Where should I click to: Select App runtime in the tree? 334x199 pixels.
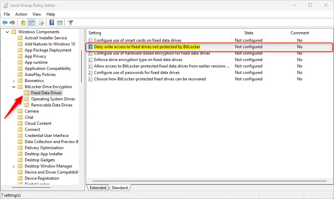click(x=36, y=62)
